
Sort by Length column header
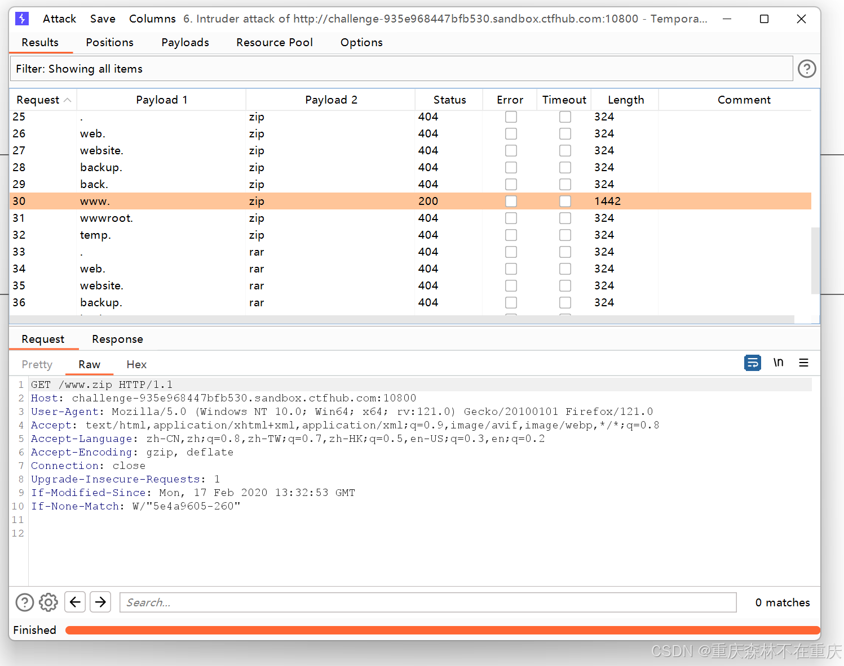pos(625,100)
